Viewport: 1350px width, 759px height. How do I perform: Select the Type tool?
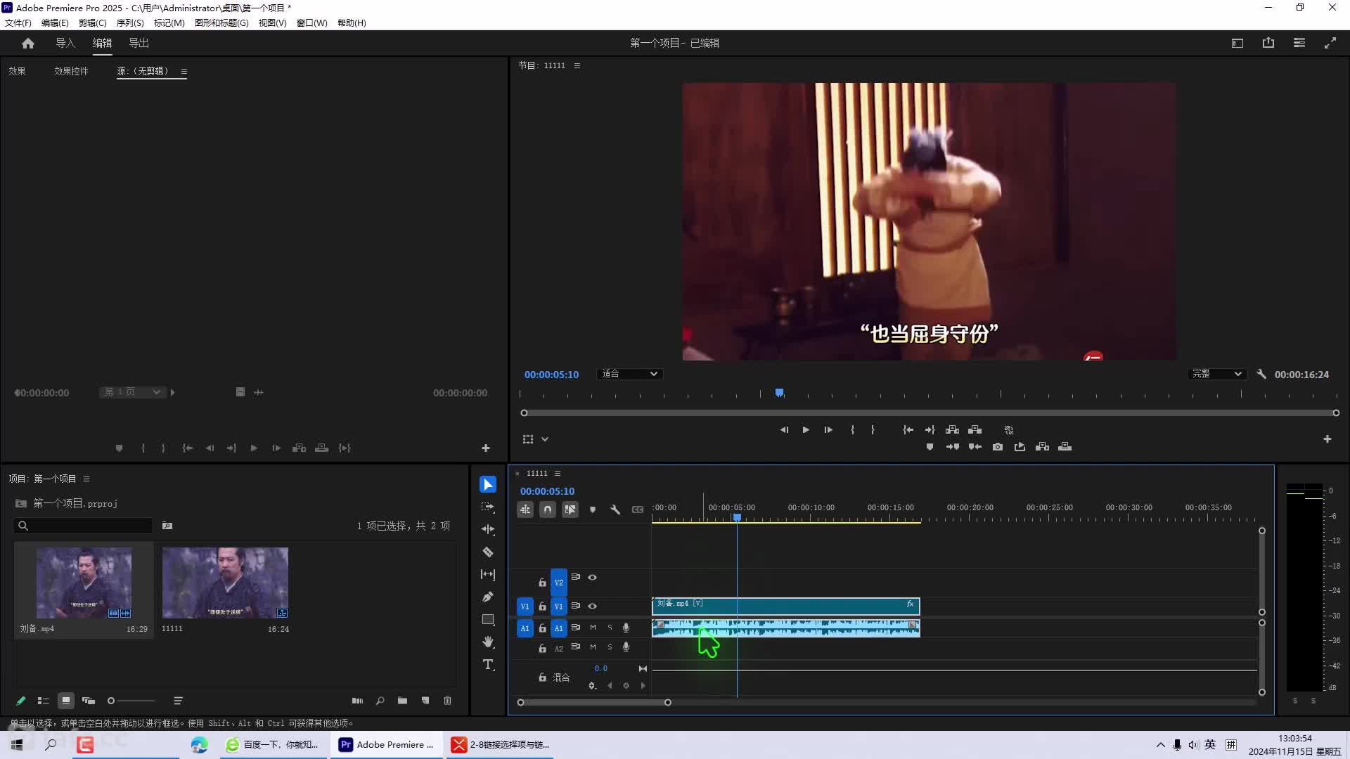click(487, 664)
